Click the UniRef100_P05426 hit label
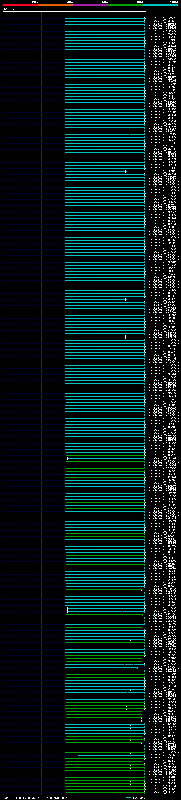 pyautogui.click(x=162, y=274)
